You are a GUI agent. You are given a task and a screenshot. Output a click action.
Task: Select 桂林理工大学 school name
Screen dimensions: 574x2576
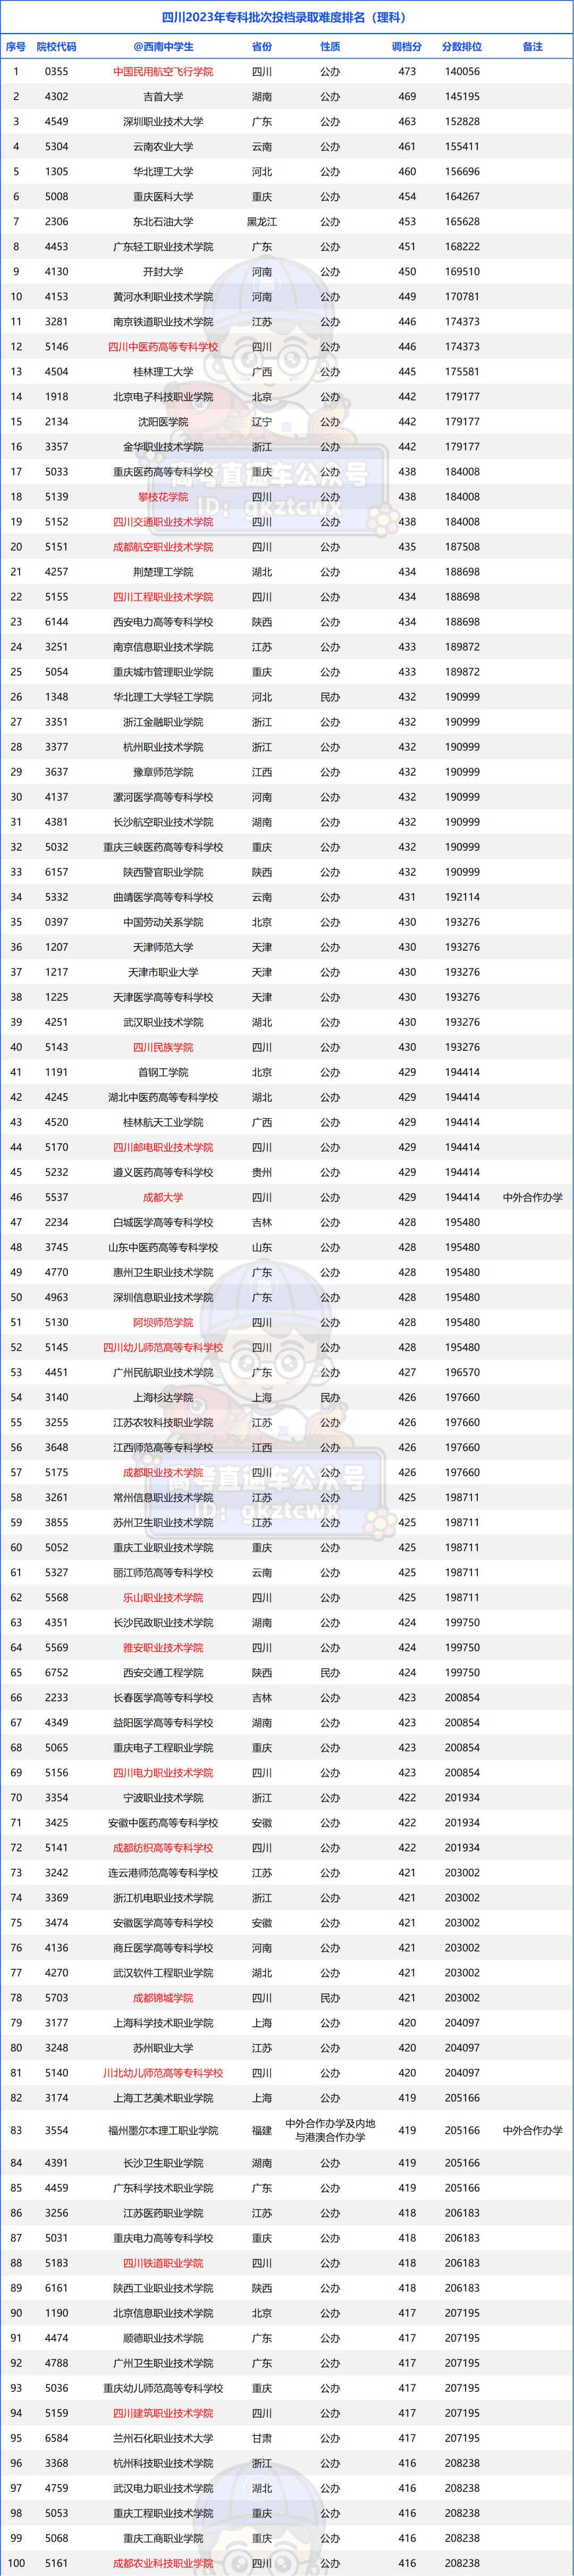click(x=163, y=372)
